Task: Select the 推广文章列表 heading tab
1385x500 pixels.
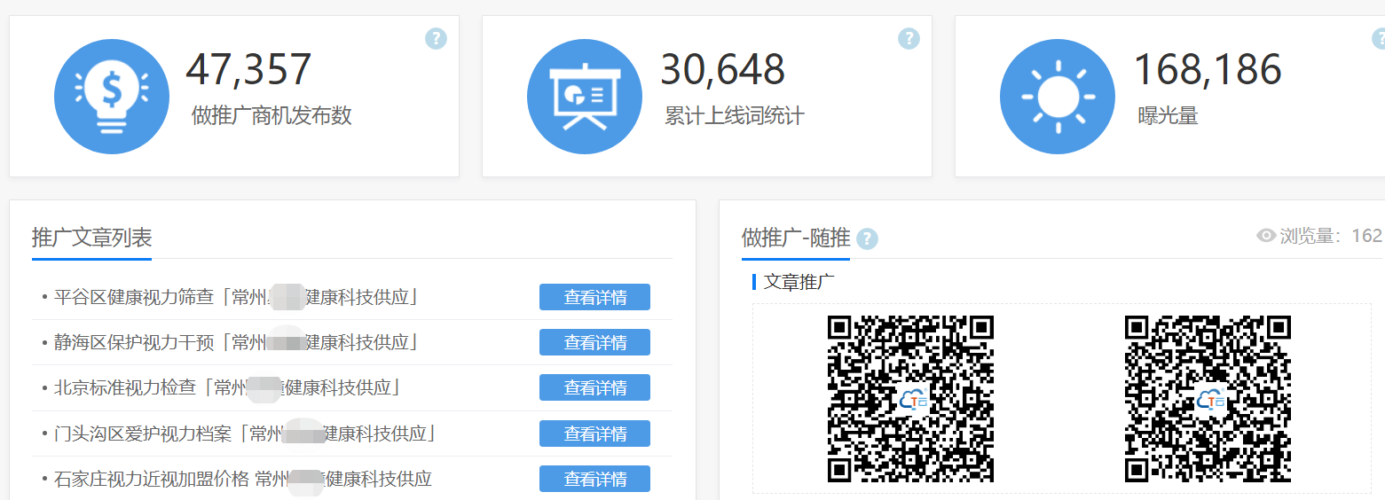Action: [91, 238]
